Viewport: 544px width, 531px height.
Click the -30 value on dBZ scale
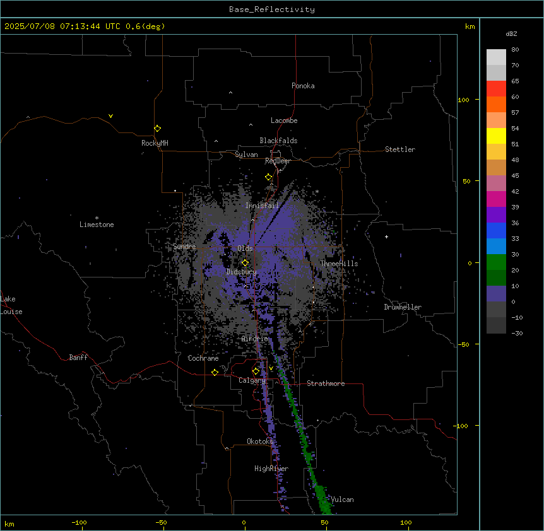(517, 333)
